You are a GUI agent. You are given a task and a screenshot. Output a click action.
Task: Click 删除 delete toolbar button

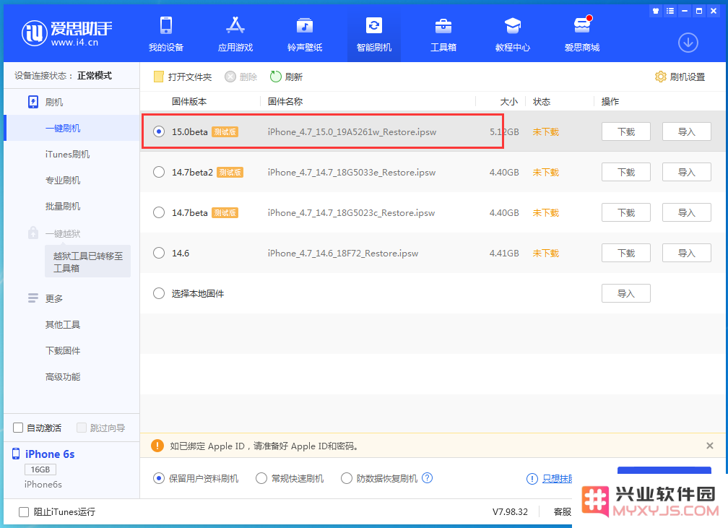[x=241, y=77]
